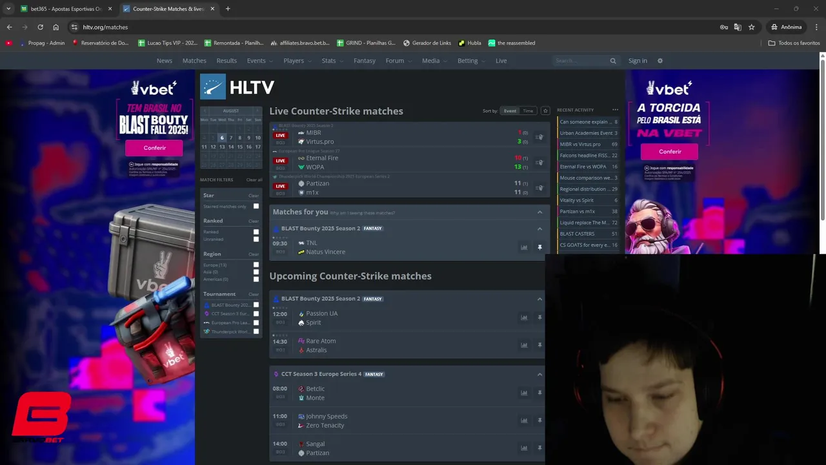Viewport: 826px width, 465px height.
Task: Check the BLAST Bounty tournament filter checkbox
Action: pos(256,305)
